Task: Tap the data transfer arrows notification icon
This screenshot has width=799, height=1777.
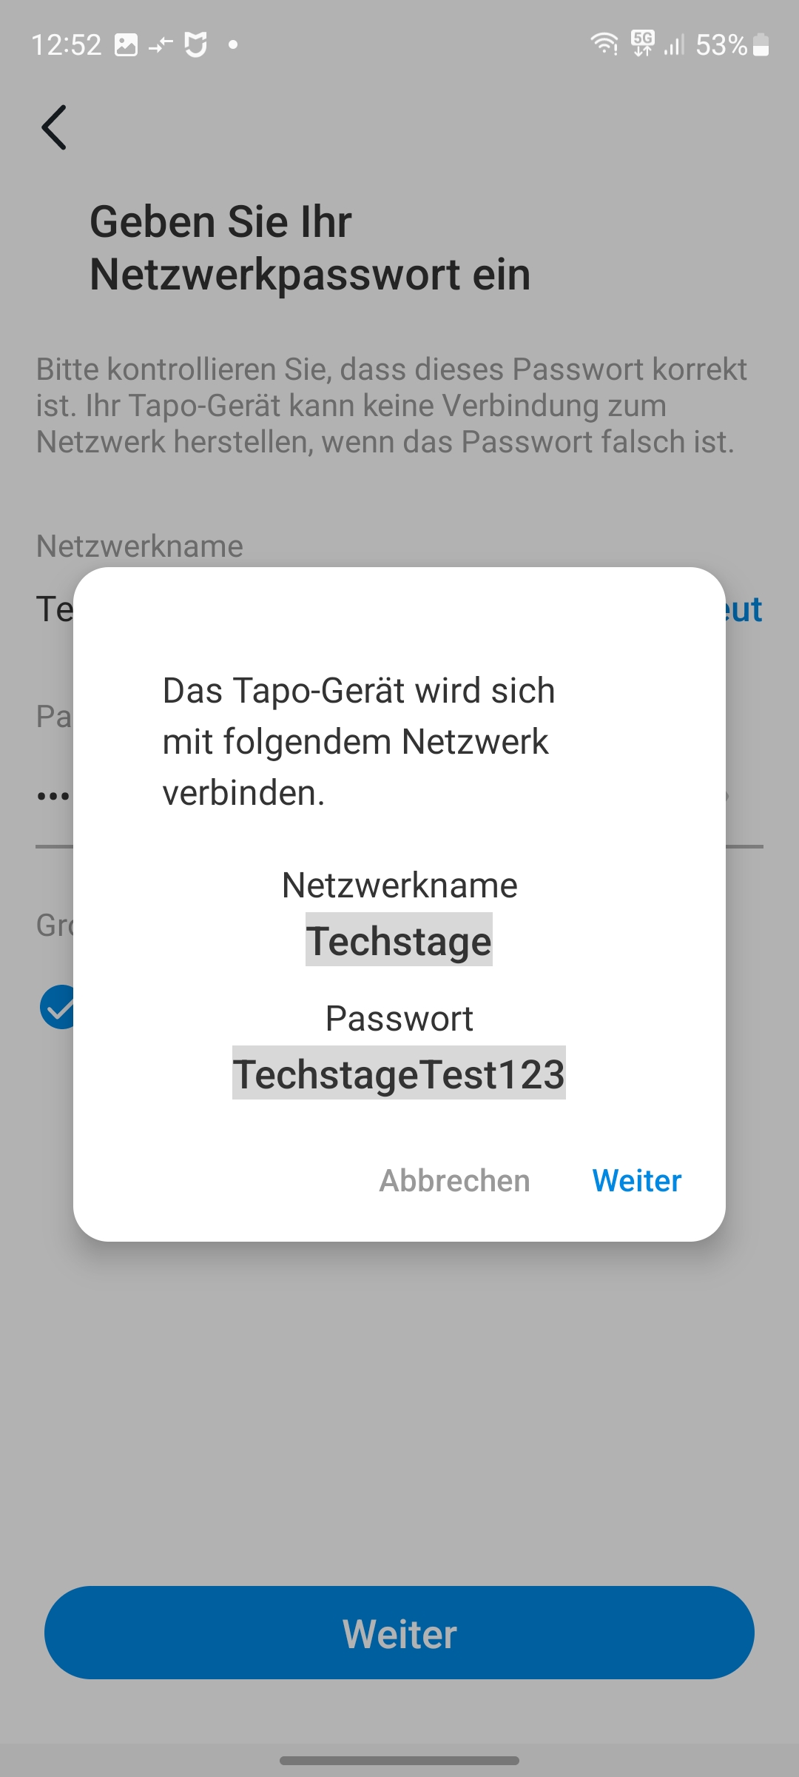Action: tap(161, 45)
